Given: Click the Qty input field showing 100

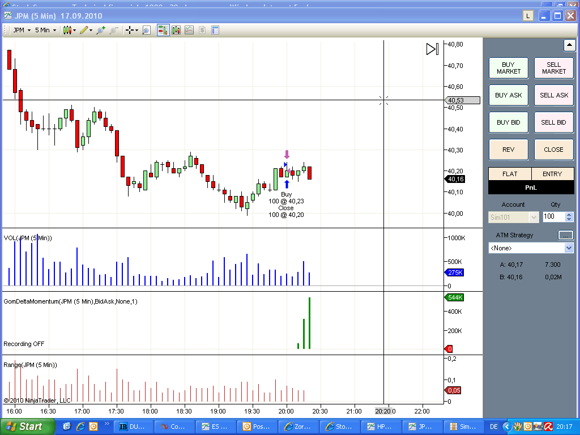Looking at the screenshot, I should click(x=554, y=216).
